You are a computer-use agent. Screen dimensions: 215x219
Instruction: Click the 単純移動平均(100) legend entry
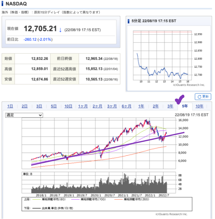(89, 199)
